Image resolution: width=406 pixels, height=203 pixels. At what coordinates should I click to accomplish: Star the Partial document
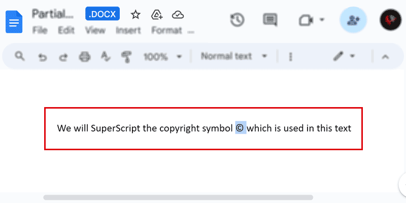(136, 14)
